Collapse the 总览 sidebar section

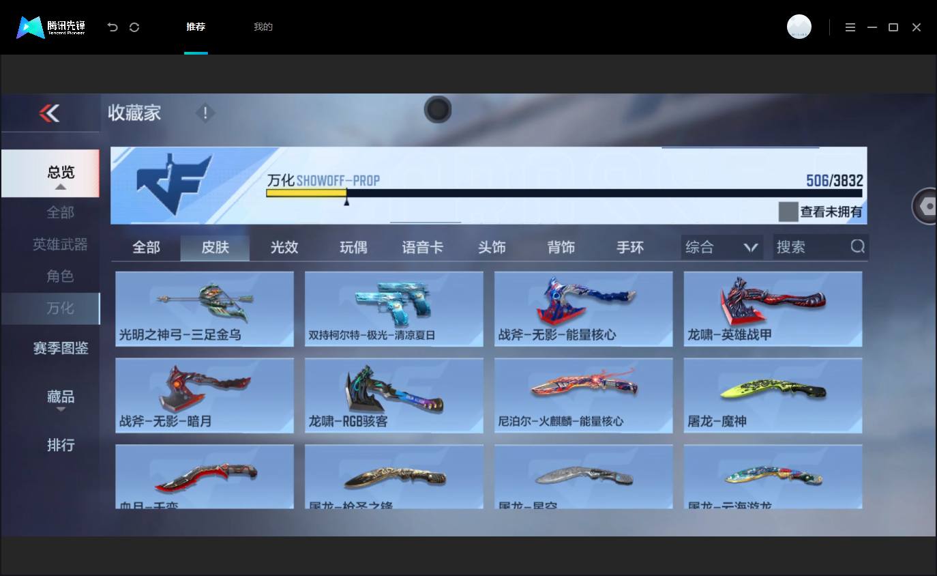click(50, 173)
